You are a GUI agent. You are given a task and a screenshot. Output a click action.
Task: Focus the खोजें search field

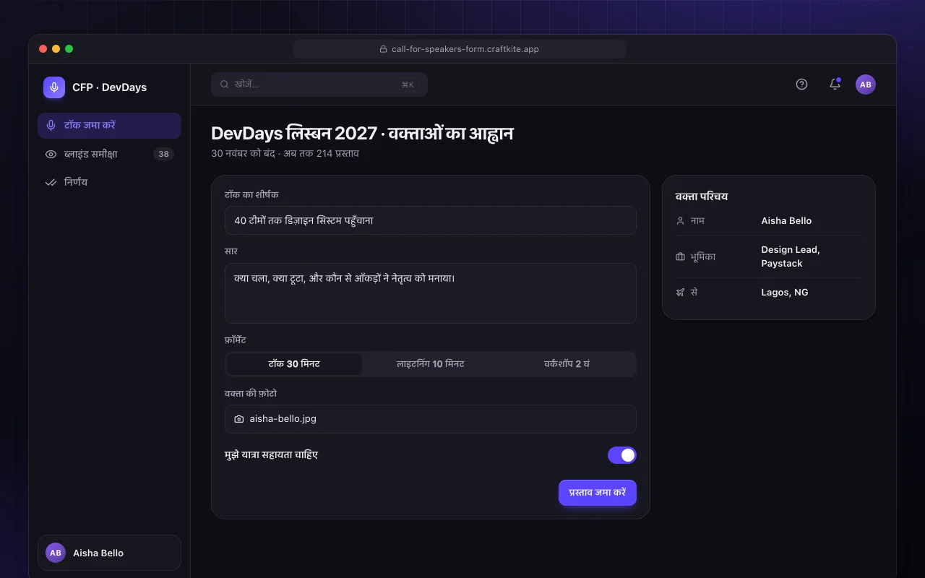(x=319, y=85)
